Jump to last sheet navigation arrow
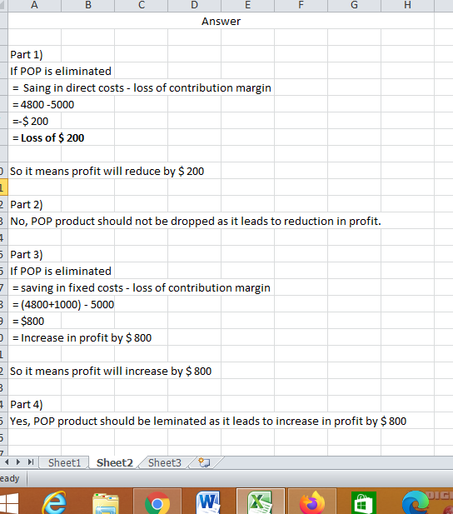 point(31,462)
